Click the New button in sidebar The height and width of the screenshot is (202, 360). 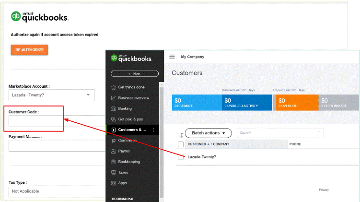135,73
